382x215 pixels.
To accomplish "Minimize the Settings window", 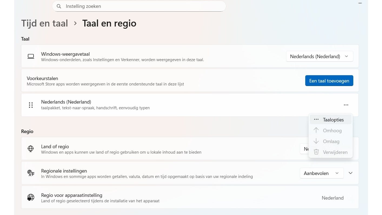I will click(360, 3).
